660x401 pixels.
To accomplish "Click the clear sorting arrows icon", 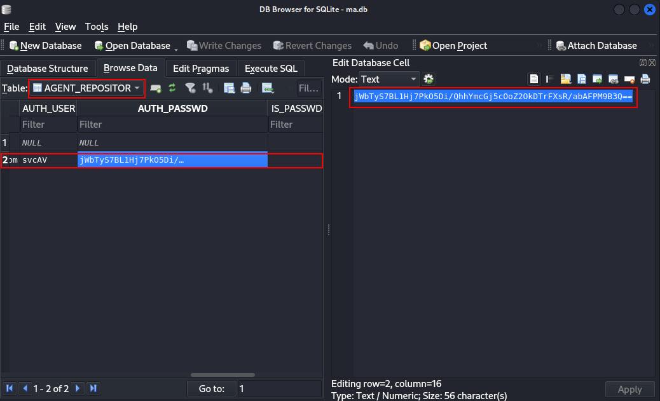I will click(207, 88).
